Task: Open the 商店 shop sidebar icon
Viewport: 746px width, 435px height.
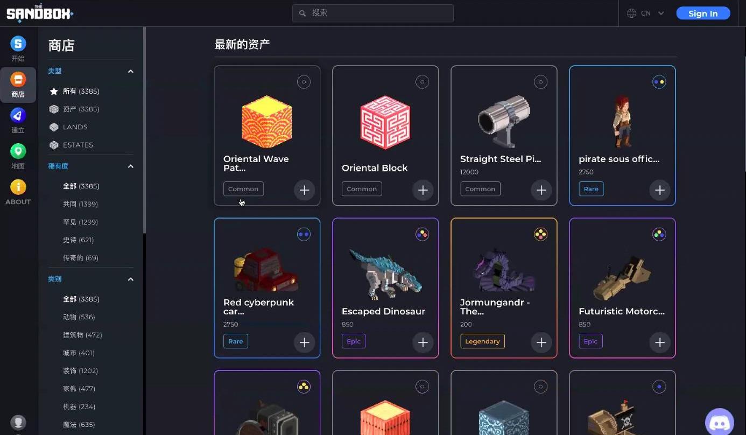Action: [18, 80]
